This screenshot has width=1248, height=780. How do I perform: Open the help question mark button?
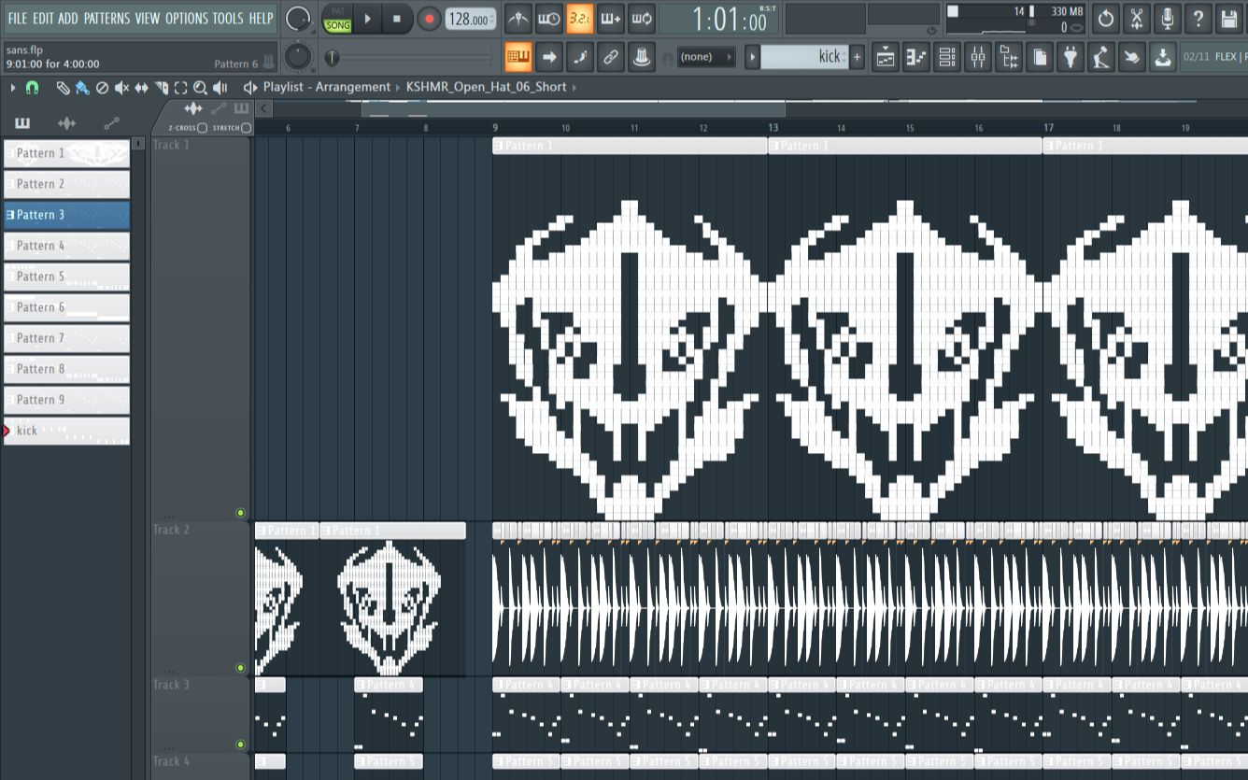[x=1198, y=19]
